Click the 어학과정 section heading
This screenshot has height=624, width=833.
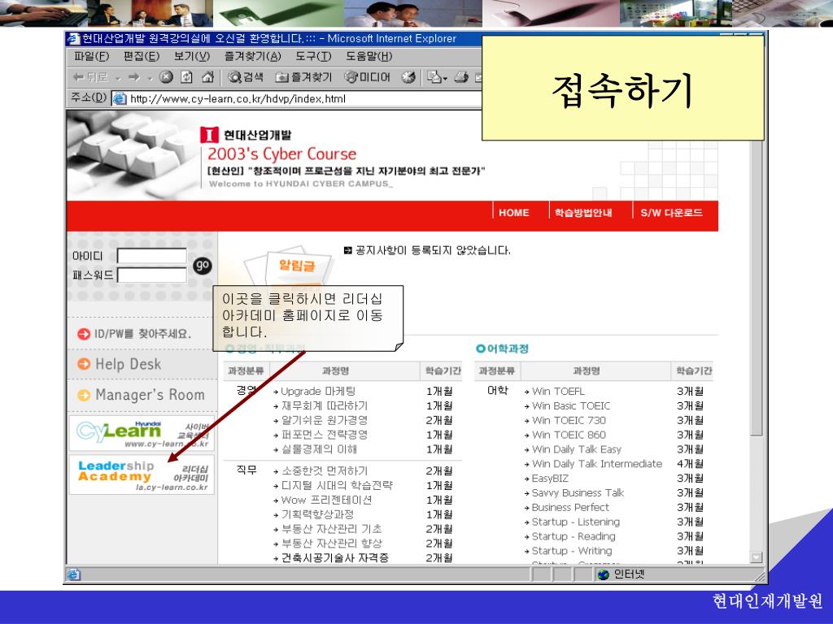pos(503,349)
